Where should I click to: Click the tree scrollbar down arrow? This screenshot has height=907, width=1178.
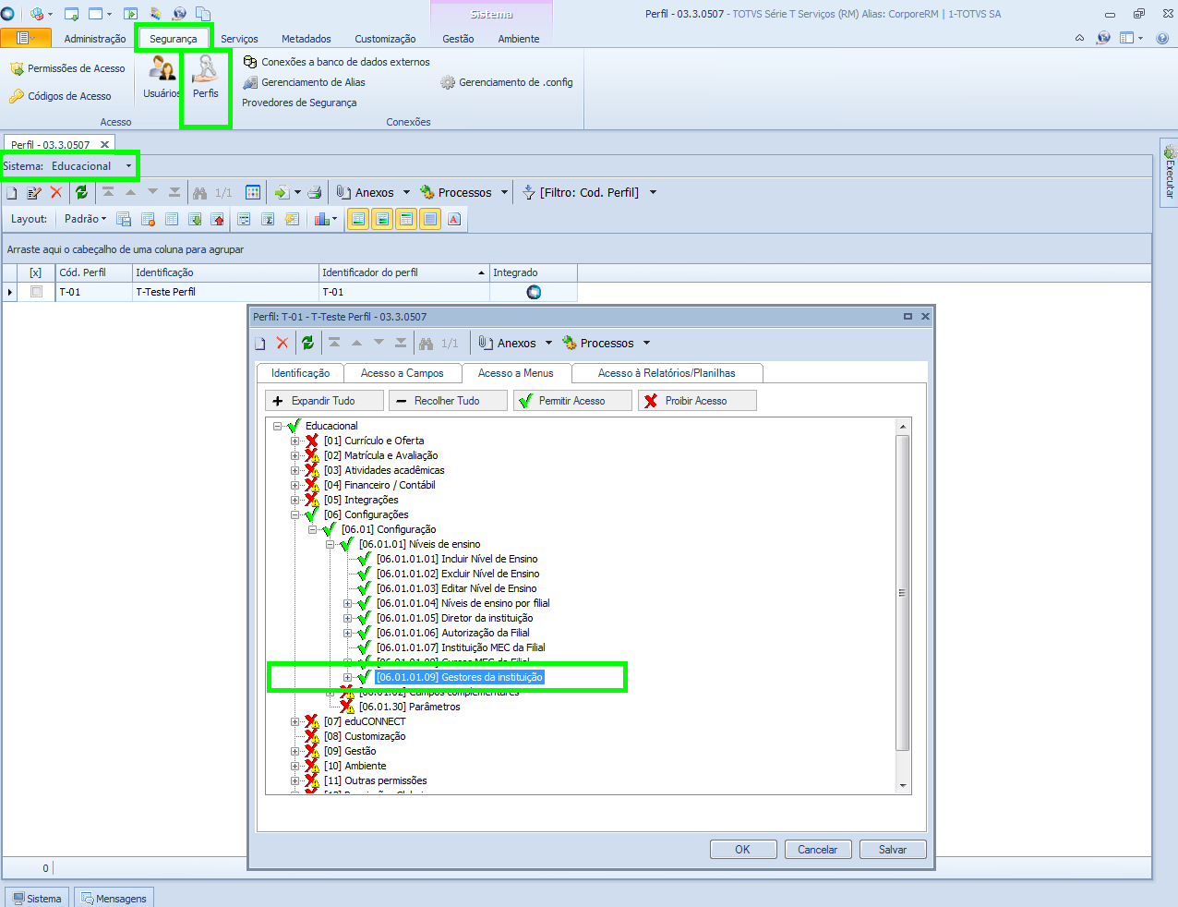(x=903, y=786)
